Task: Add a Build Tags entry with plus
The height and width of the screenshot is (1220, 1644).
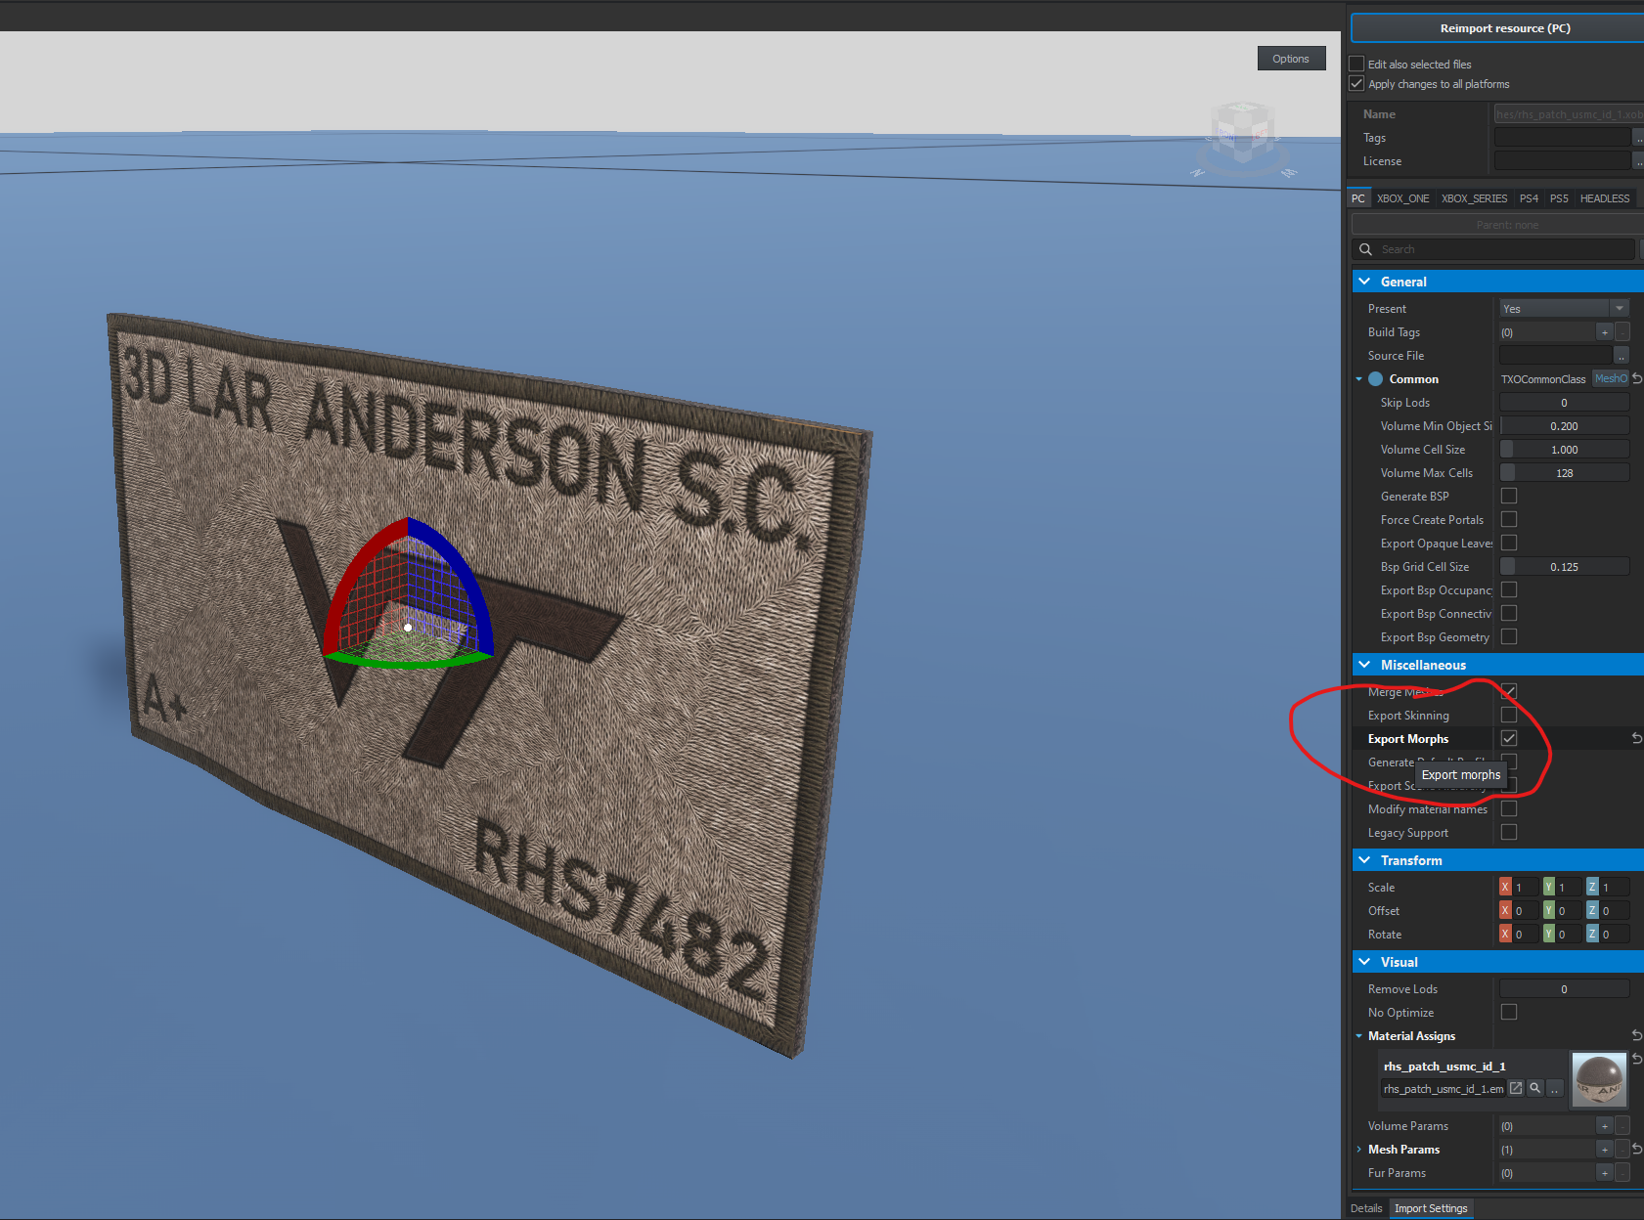Action: [1604, 332]
